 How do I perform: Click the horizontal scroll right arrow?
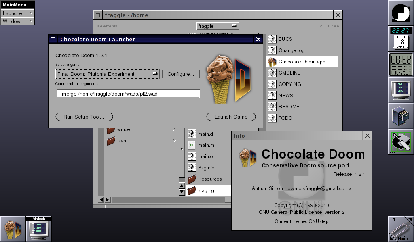pyautogui.click(x=108, y=200)
